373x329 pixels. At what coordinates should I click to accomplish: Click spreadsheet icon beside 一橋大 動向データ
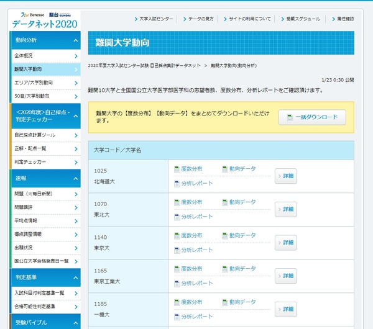tap(224, 302)
